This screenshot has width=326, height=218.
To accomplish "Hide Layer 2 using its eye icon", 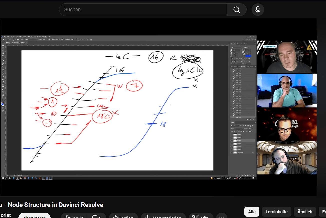I will (x=232, y=147).
